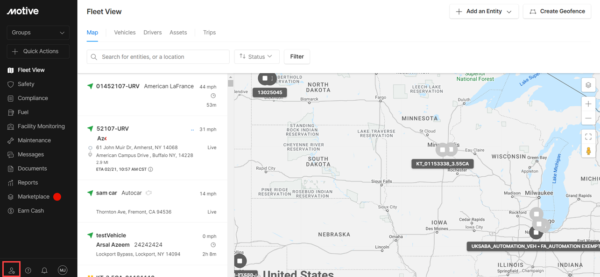This screenshot has width=600, height=277.
Task: Switch to the Assets tab
Action: pyautogui.click(x=178, y=33)
